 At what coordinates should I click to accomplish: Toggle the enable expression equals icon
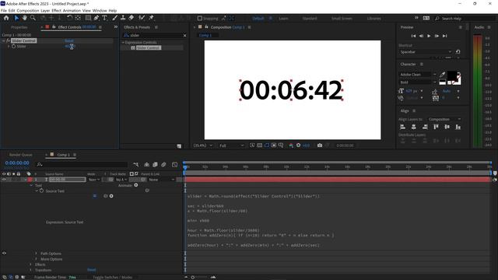[95, 196]
